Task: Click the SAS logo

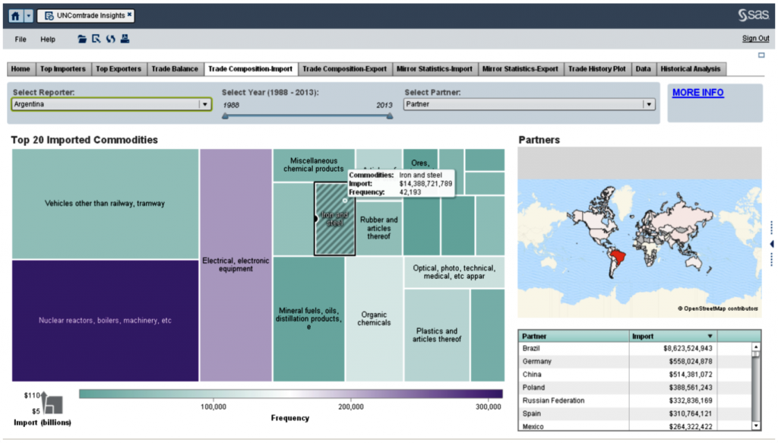Action: 754,14
